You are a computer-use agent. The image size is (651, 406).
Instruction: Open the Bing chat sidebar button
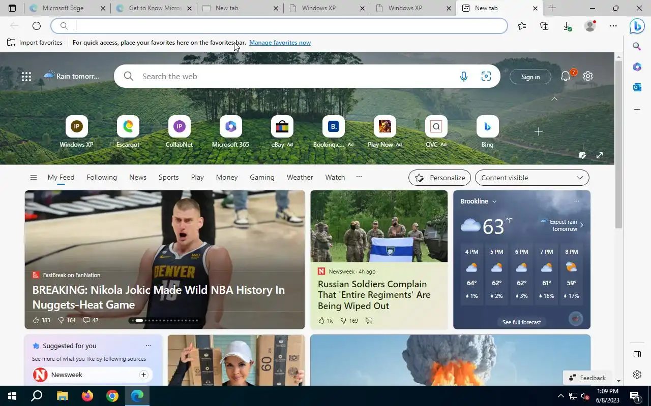tap(637, 26)
